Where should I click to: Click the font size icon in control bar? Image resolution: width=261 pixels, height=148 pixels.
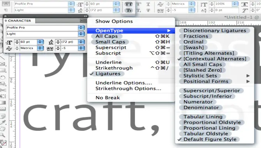(80, 5)
